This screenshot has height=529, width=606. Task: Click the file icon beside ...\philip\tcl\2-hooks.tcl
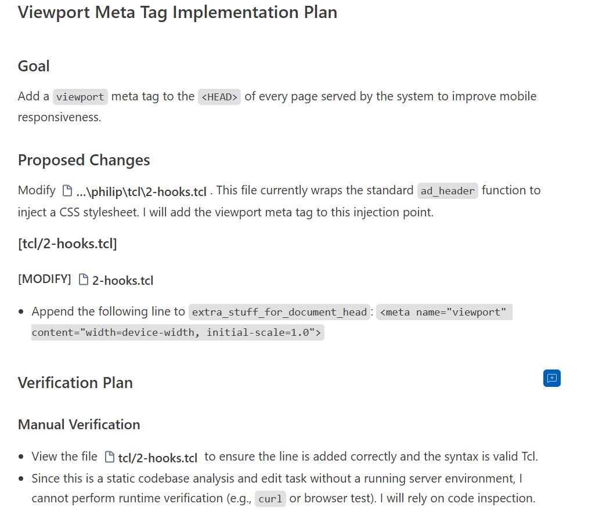point(67,191)
